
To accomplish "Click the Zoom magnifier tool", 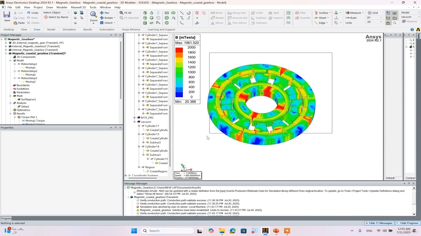I will [x=93, y=16].
